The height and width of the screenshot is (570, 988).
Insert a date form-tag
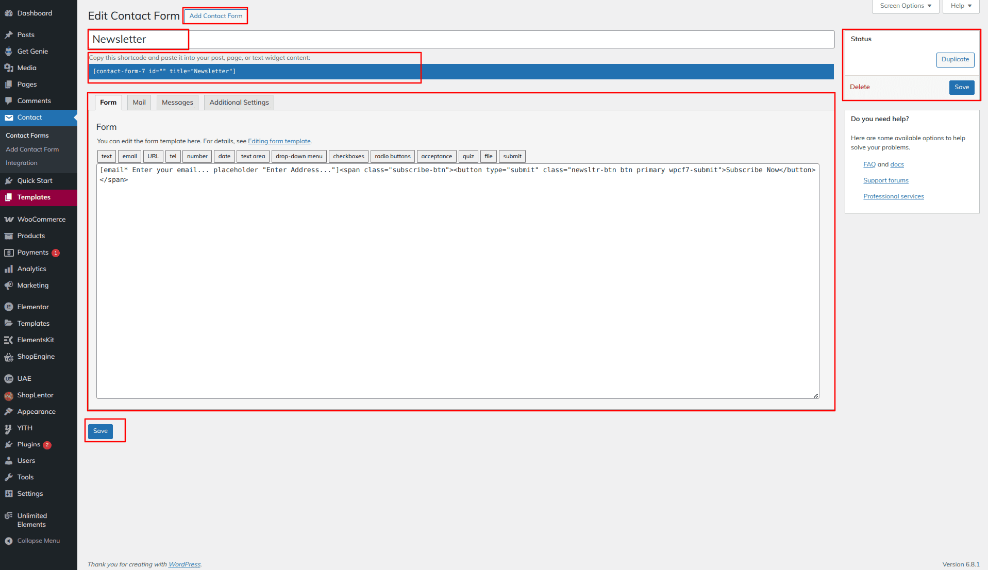click(x=224, y=157)
